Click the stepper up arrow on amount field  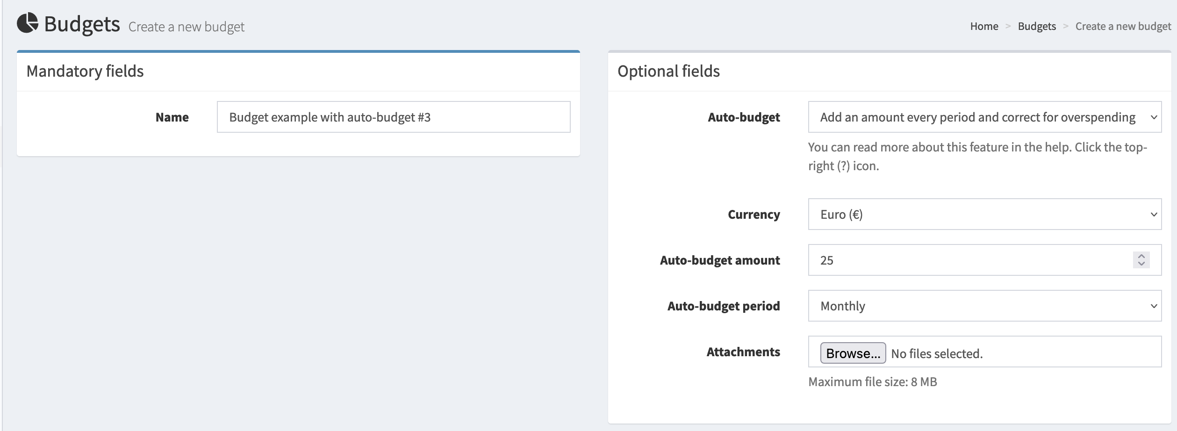click(x=1141, y=256)
